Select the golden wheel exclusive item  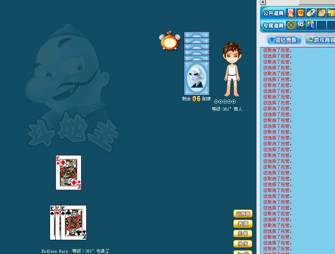tap(290, 25)
